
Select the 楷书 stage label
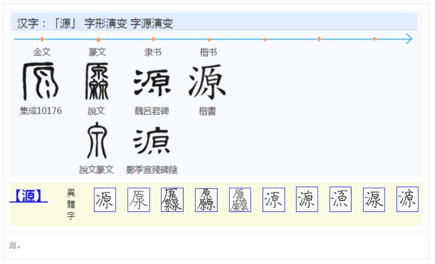pyautogui.click(x=208, y=52)
